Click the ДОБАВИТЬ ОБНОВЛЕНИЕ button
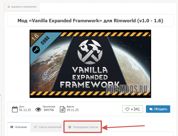Image resolution: width=178 pixels, height=136 pixels. pyautogui.click(x=22, y=7)
